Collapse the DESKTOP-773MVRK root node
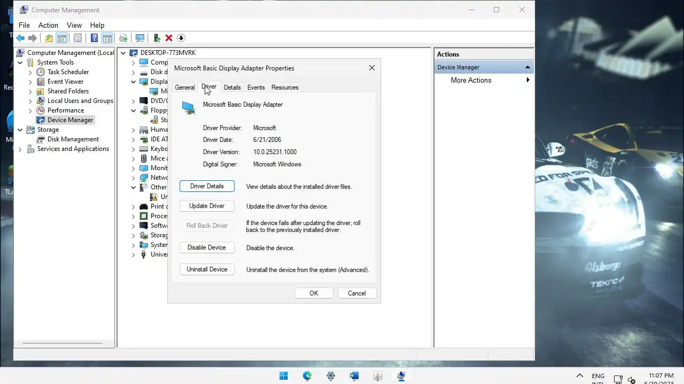684x384 pixels. coord(123,53)
